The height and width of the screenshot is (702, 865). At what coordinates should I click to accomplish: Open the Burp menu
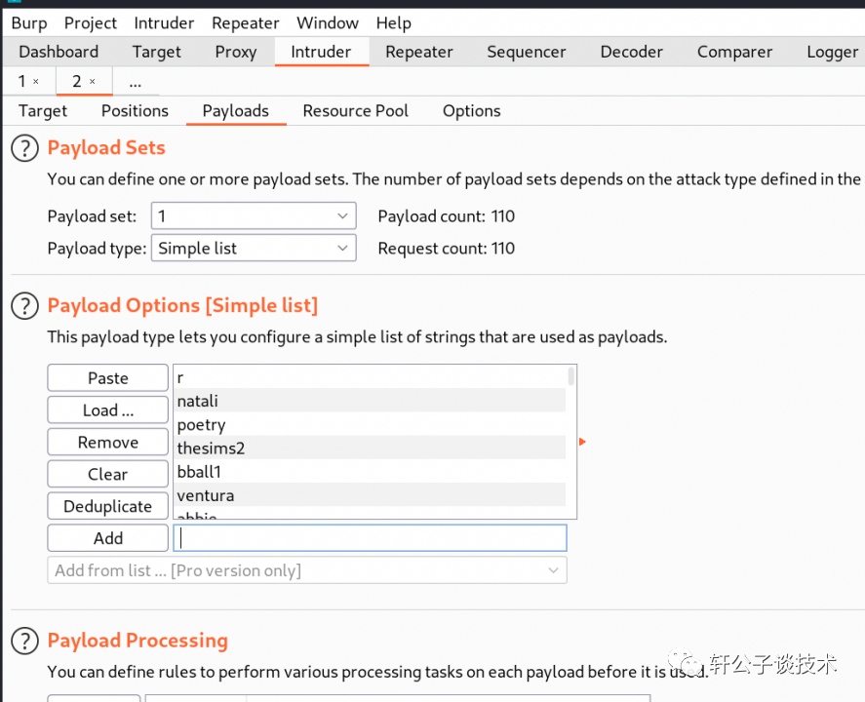29,23
